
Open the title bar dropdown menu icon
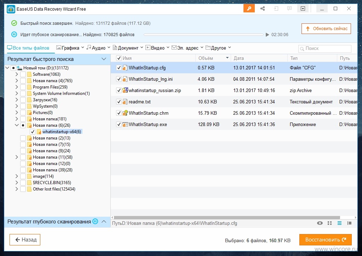[x=303, y=9]
